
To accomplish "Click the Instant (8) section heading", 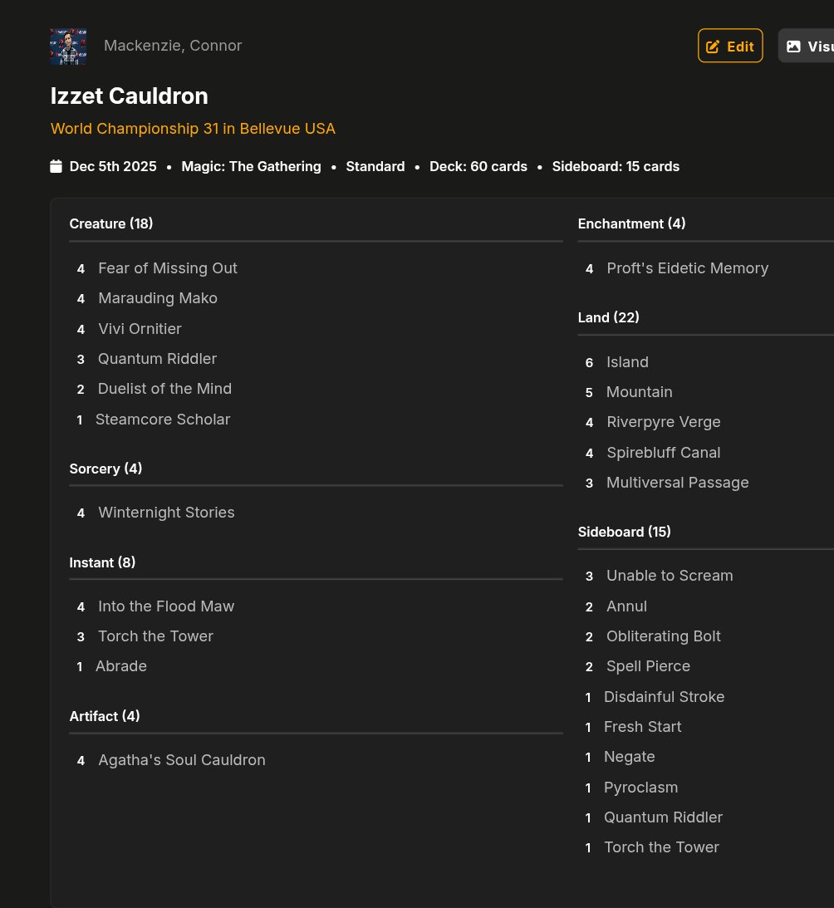I will pos(102,562).
